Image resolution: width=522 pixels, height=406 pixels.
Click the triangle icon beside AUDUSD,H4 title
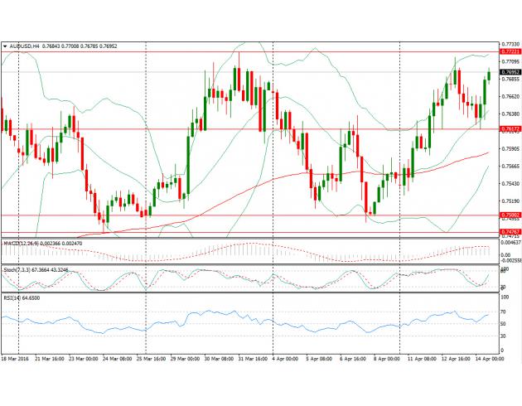point(5,46)
